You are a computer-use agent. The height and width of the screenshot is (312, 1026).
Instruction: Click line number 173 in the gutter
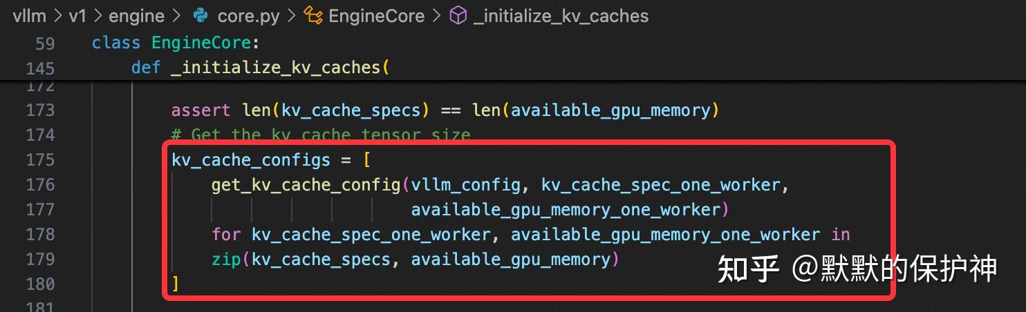pos(39,110)
